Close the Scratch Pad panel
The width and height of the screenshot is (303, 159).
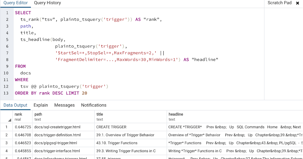tap(297, 3)
